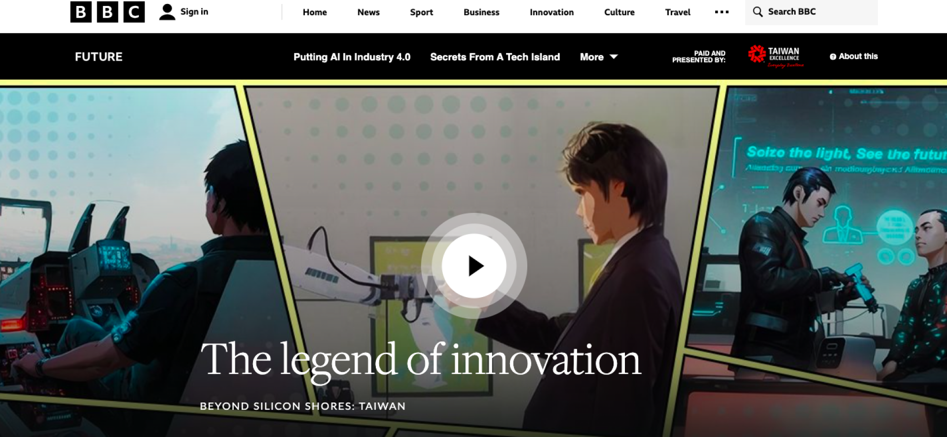Image resolution: width=947 pixels, height=437 pixels.
Task: Open Secrets From A Tech Island link
Action: (495, 57)
